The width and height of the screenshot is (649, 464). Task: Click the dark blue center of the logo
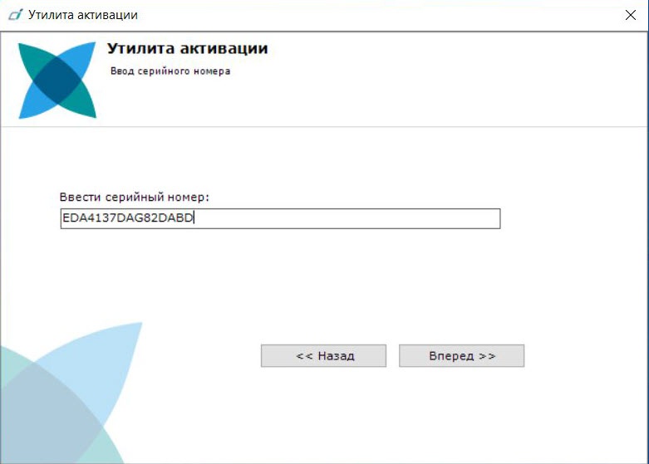pyautogui.click(x=57, y=80)
